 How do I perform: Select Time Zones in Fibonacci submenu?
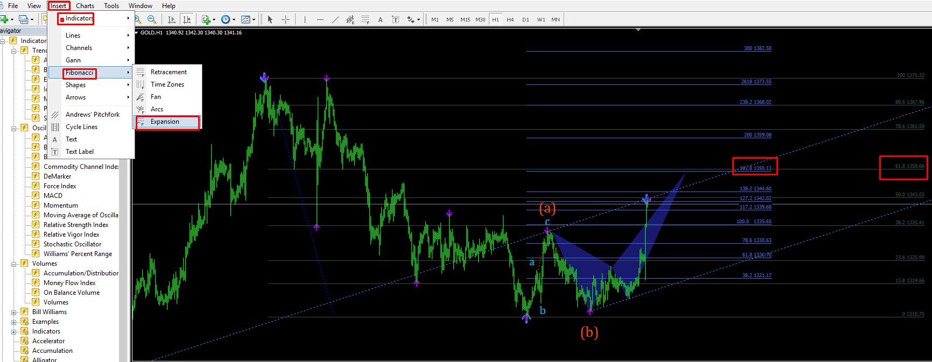pyautogui.click(x=167, y=84)
